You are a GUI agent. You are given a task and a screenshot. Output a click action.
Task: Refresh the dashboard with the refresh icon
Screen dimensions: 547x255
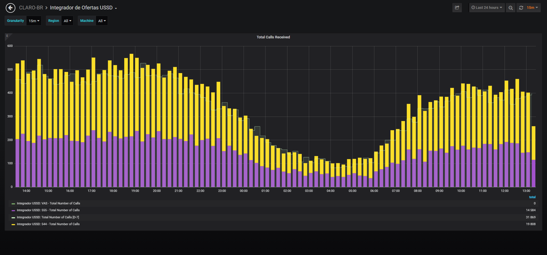pos(521,8)
